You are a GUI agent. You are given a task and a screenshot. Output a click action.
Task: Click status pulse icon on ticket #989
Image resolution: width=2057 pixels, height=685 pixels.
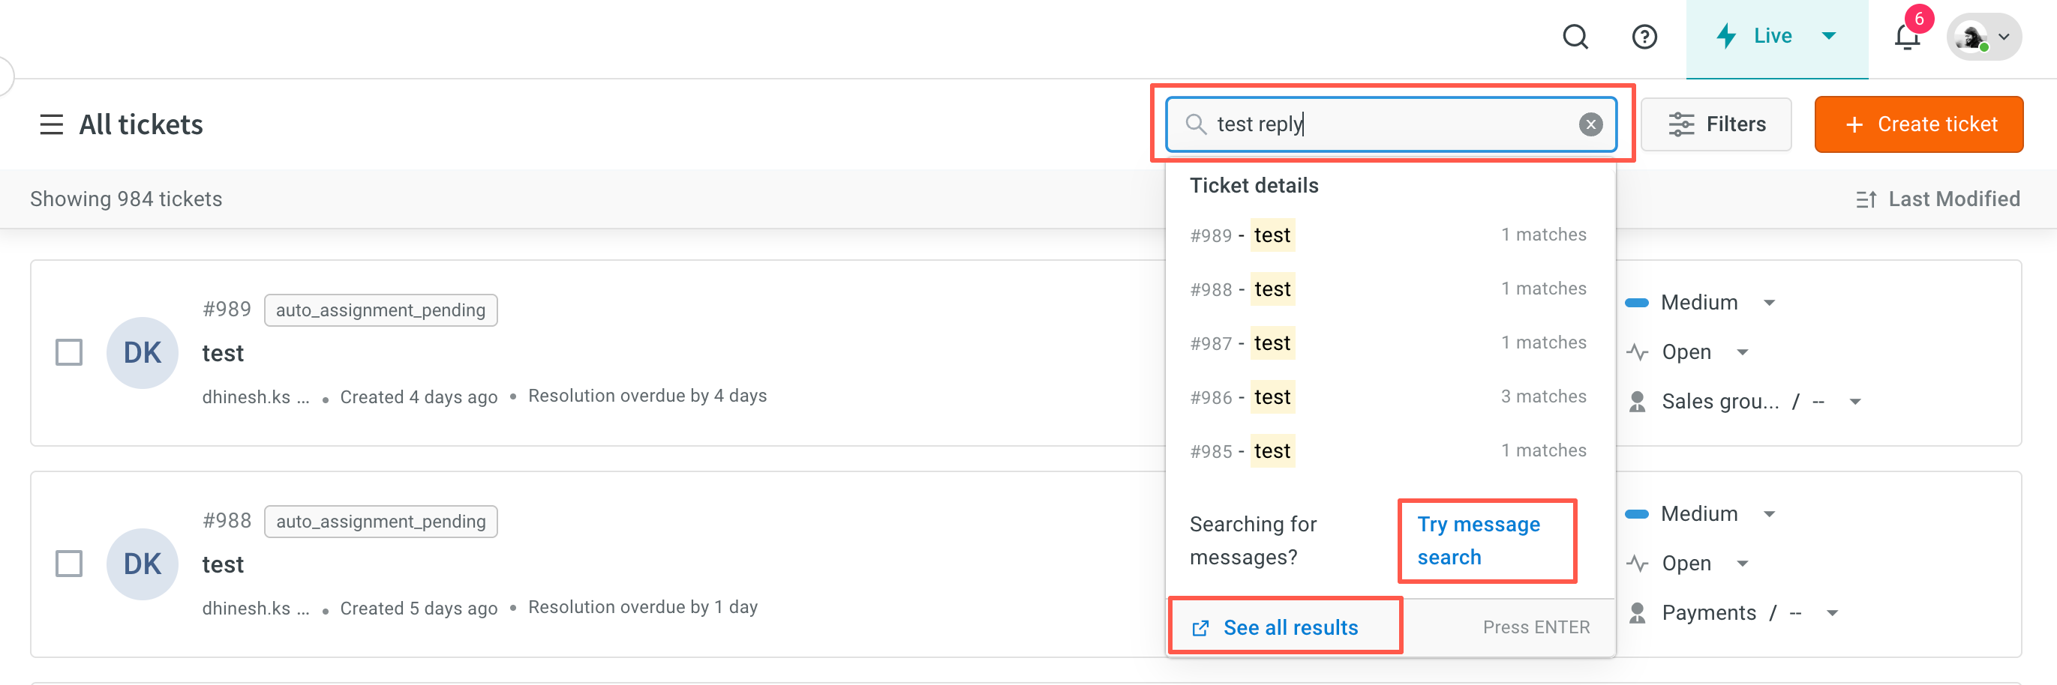click(x=1637, y=352)
